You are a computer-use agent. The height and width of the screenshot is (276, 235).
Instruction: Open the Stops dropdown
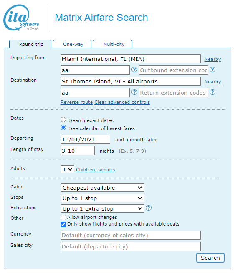102,198
